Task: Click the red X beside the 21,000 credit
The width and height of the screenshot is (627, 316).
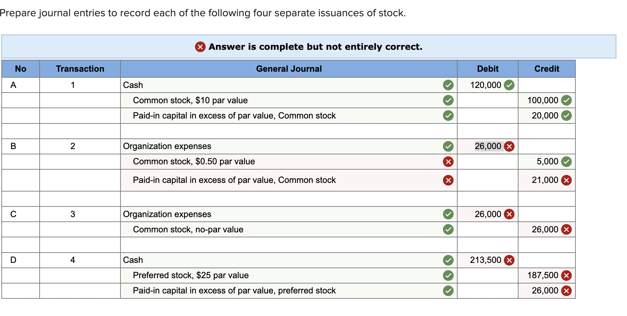Action: click(566, 180)
